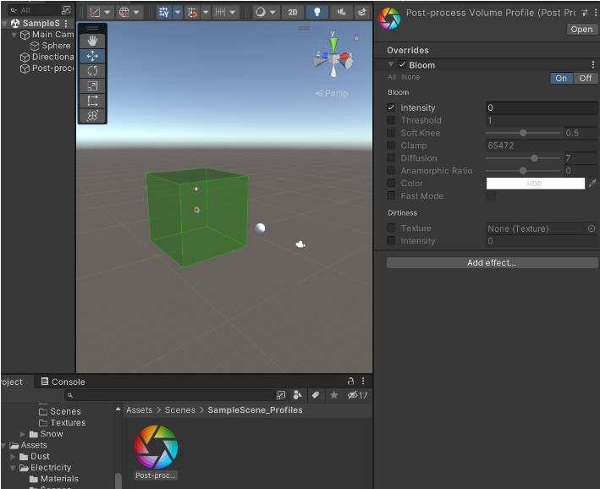This screenshot has height=489, width=600.
Task: Select Post-process object in hierarchy
Action: pos(47,69)
